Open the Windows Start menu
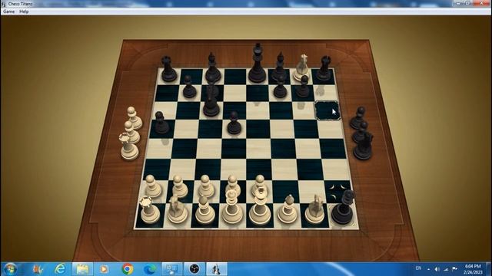This screenshot has height=276, width=492. [10, 269]
